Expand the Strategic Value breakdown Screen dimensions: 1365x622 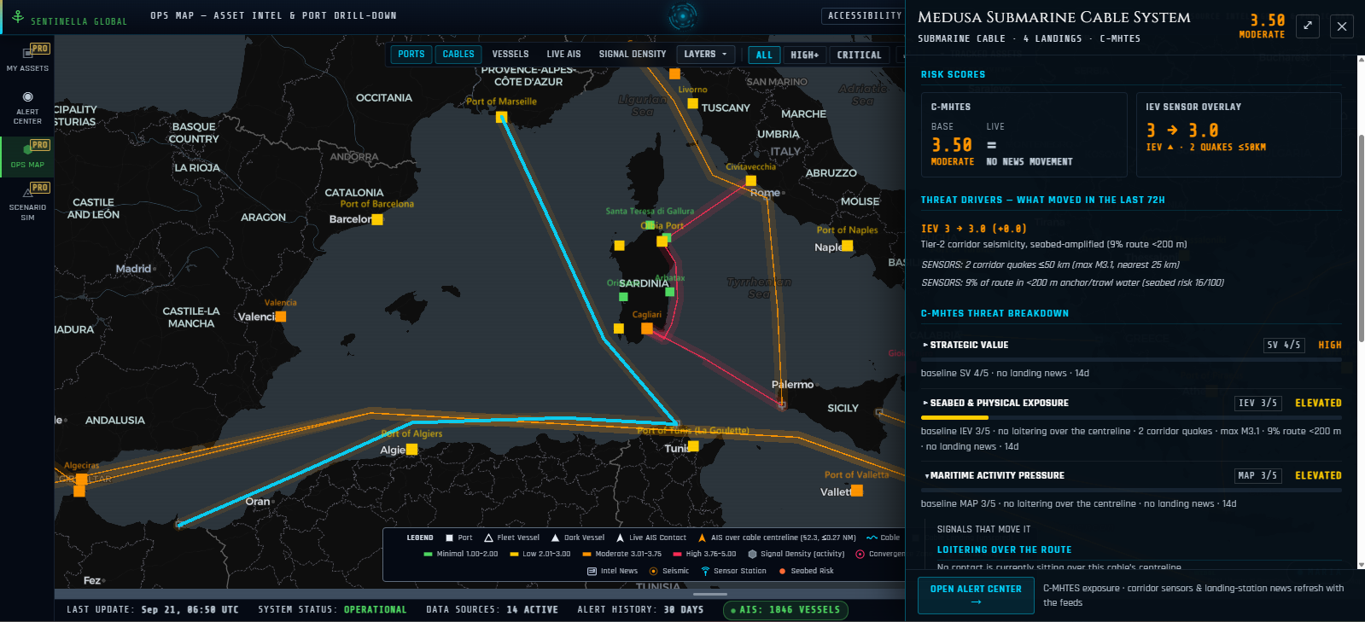point(1131,345)
